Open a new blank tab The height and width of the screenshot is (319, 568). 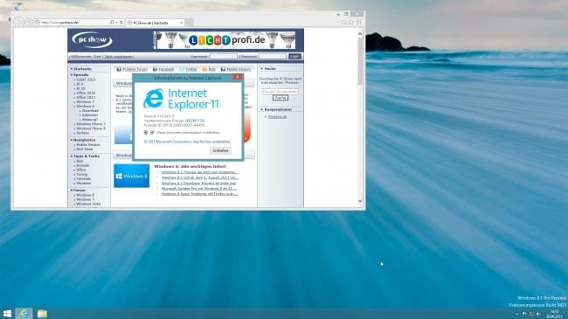point(189,23)
